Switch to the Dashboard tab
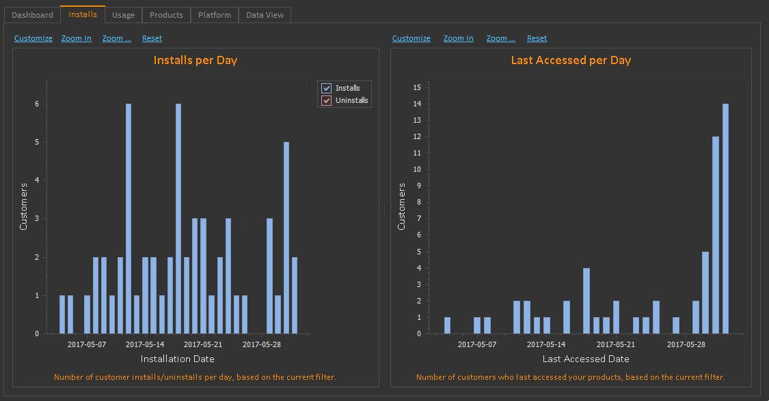This screenshot has height=401, width=769. click(x=32, y=15)
